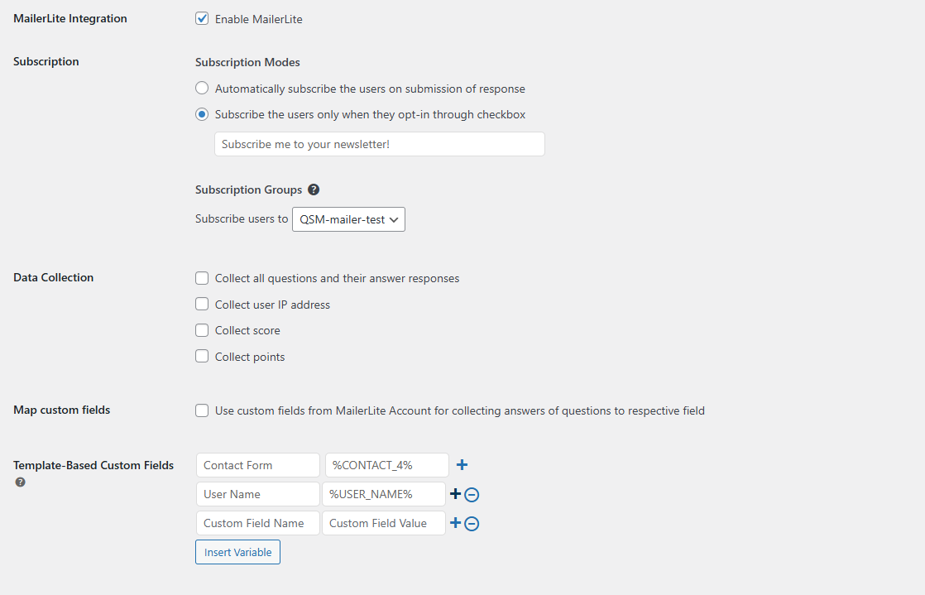Check the Collect points option
The image size is (925, 595).
click(x=202, y=357)
